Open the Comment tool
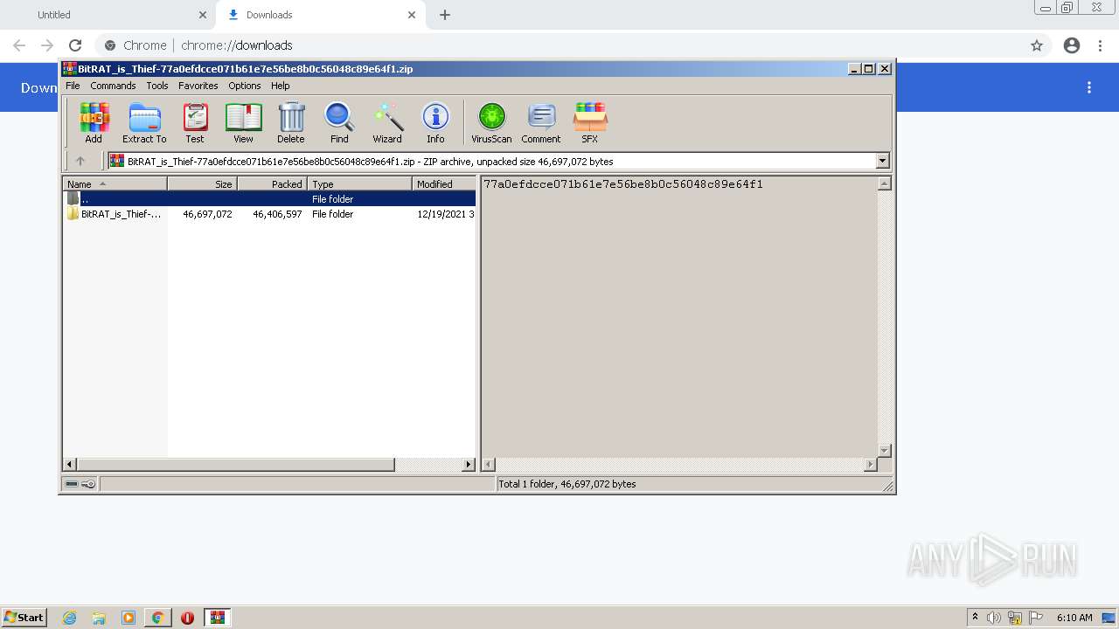Viewport: 1119px width, 629px height. point(541,122)
